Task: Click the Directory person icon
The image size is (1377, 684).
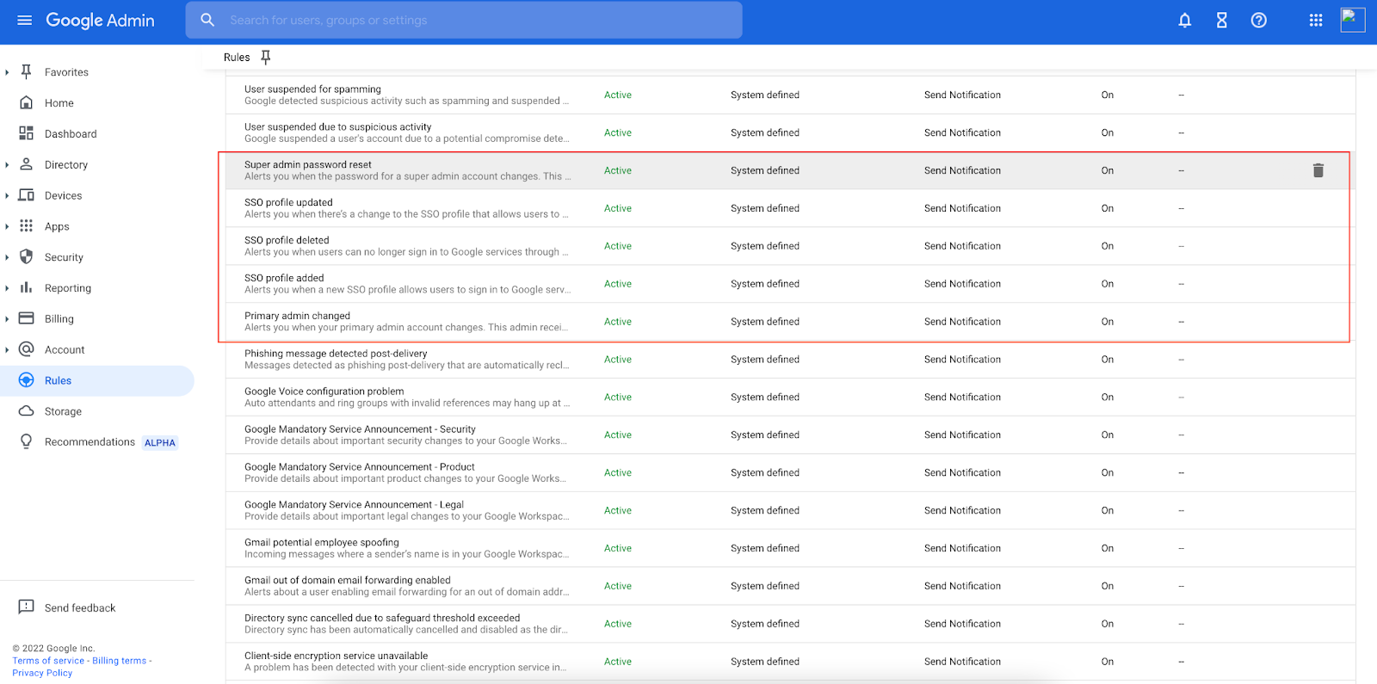Action: point(27,164)
